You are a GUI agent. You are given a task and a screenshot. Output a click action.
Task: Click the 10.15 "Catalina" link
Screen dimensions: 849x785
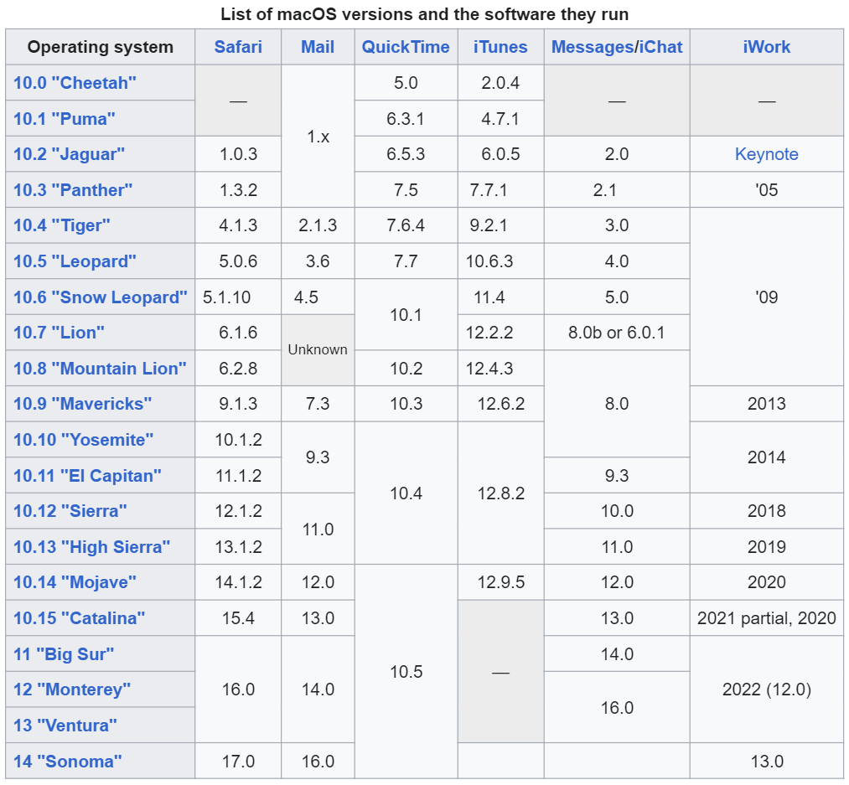click(79, 618)
